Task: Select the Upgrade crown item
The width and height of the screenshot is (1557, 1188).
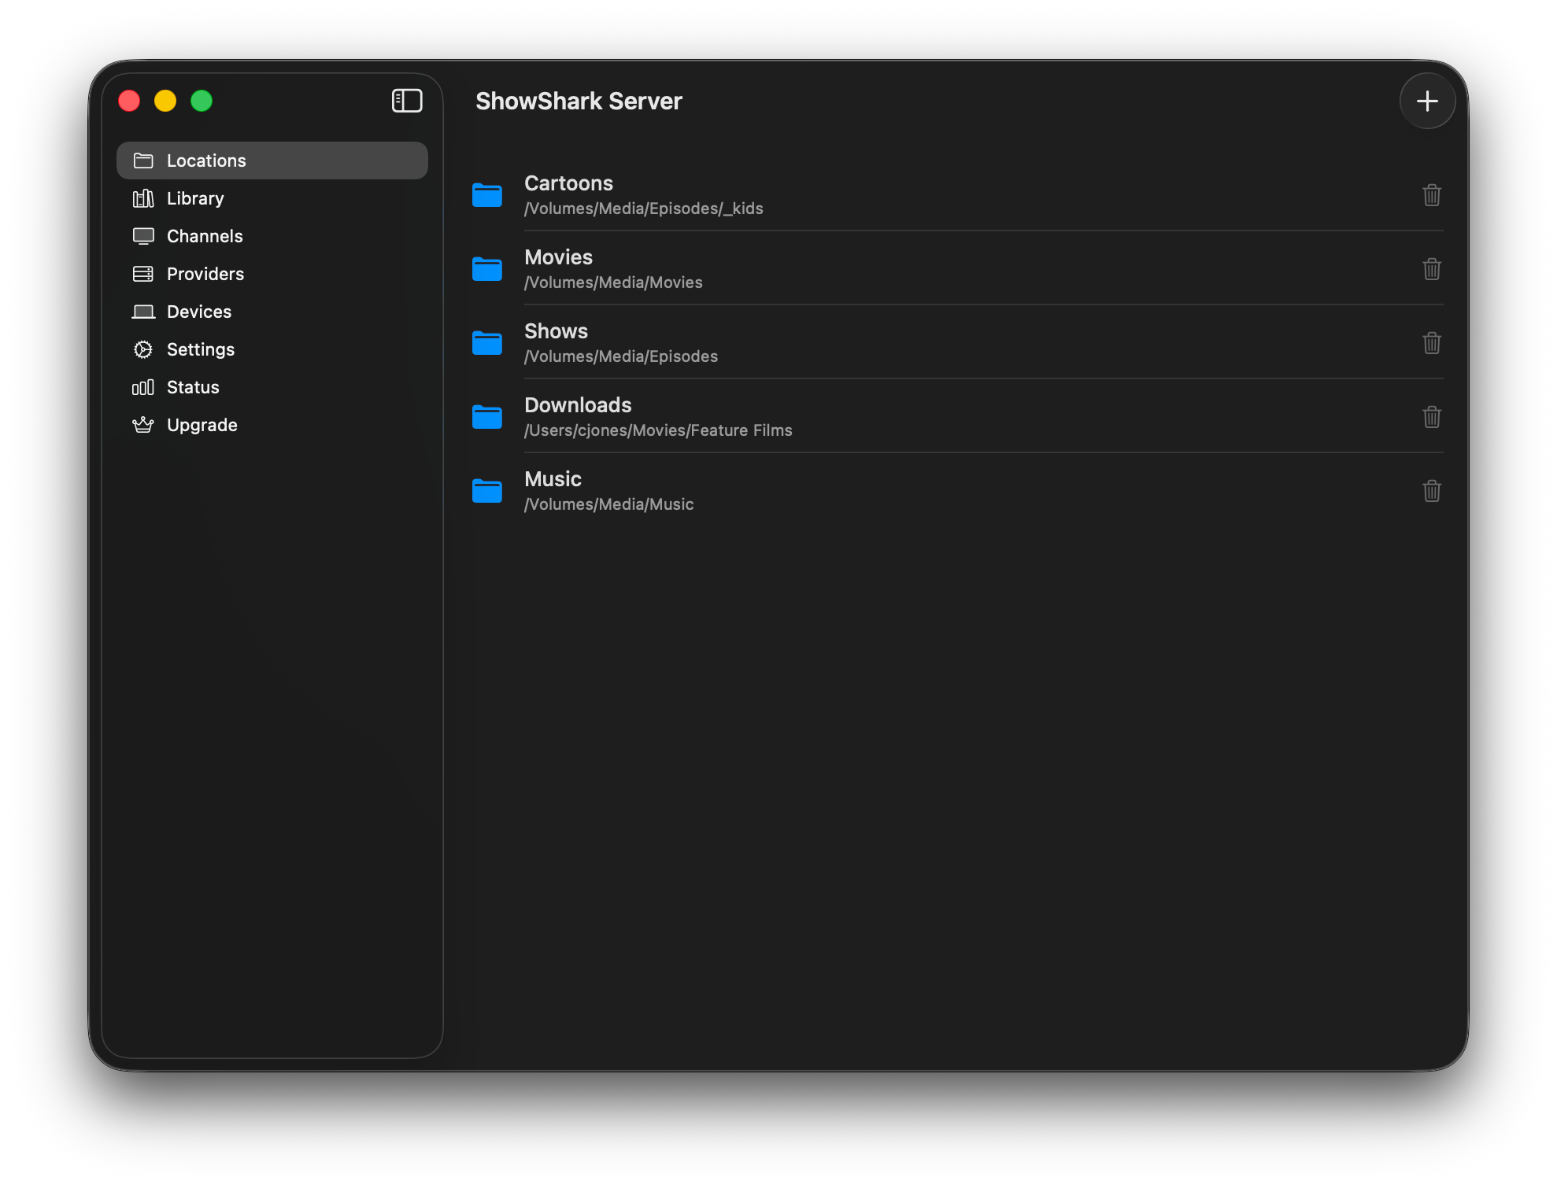Action: [x=202, y=425]
